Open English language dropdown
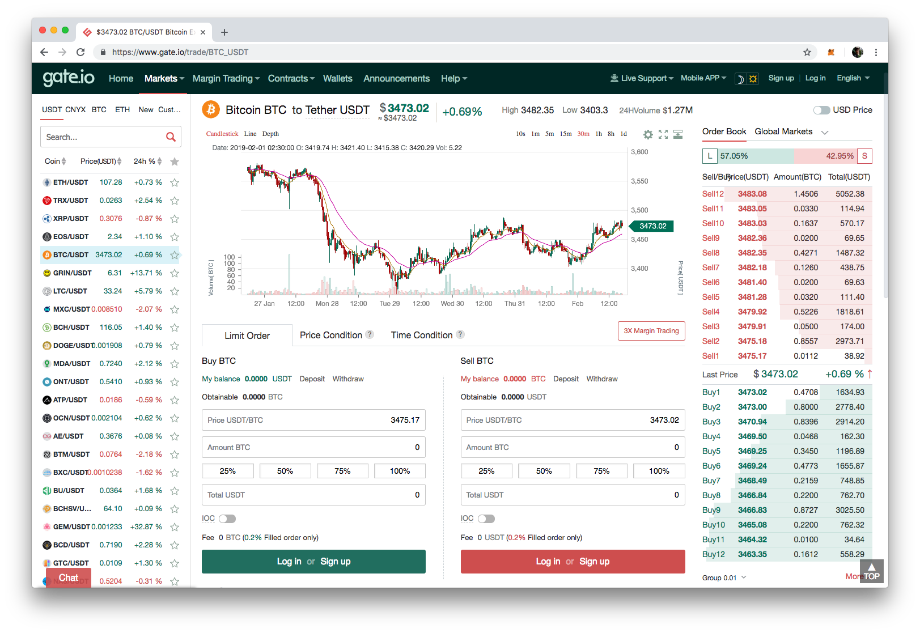Image resolution: width=920 pixels, height=633 pixels. [x=853, y=78]
